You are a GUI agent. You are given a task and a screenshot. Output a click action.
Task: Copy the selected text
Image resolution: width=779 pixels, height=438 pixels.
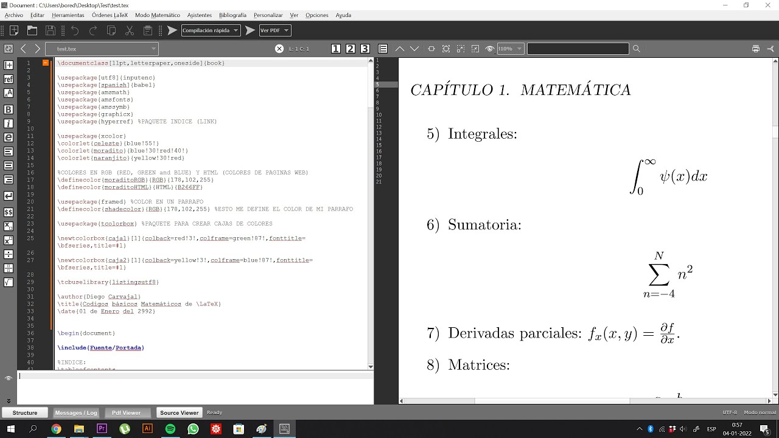[111, 30]
